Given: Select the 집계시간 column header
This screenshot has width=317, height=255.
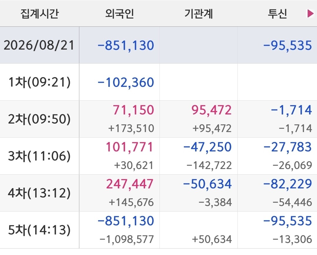Looking at the screenshot, I should tap(39, 14).
